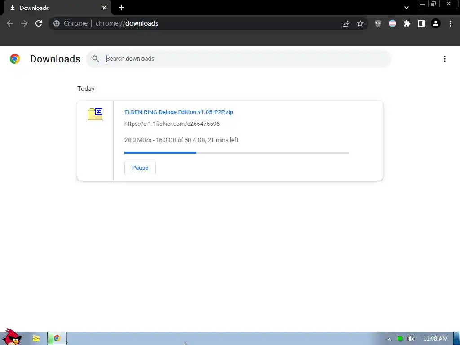Open the volume speaker tray icon
The width and height of the screenshot is (460, 345).
[x=411, y=339]
